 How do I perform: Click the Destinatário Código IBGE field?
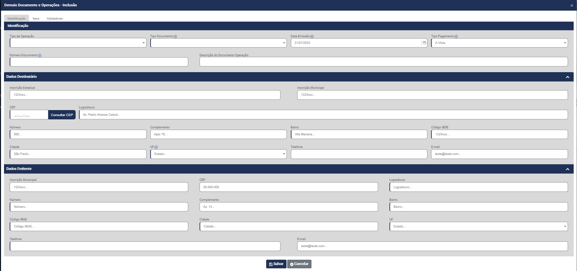click(499, 134)
